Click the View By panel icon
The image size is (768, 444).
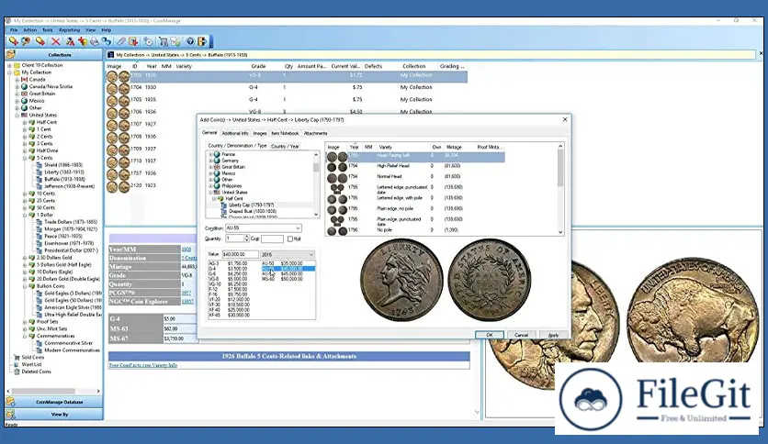coord(11,414)
